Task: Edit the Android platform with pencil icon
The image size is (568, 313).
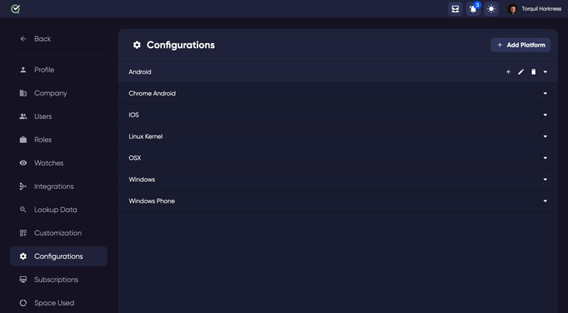Action: click(x=520, y=72)
